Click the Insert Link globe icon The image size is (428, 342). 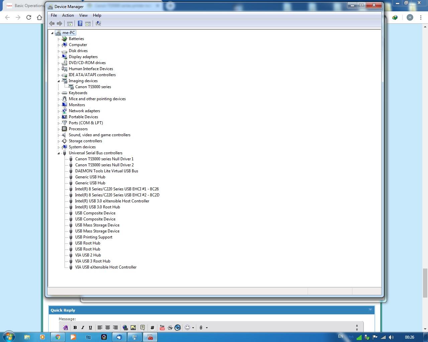[125, 328]
